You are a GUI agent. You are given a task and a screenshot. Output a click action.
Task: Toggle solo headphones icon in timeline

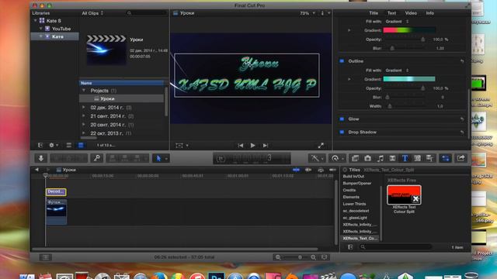pos(321,170)
